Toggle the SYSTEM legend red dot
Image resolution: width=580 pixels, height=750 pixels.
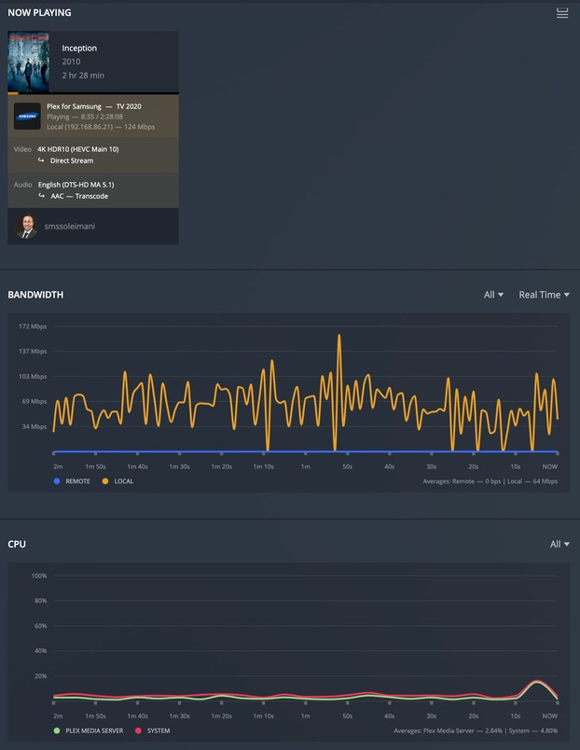point(138,730)
